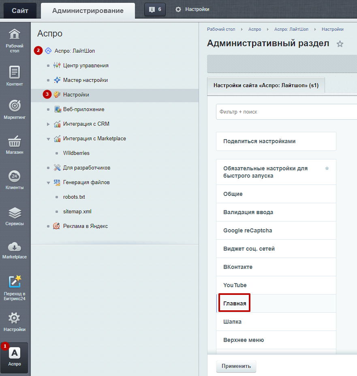Click the Центр управления sliders icon
Viewport: 357px width, 376px height.
click(x=57, y=65)
